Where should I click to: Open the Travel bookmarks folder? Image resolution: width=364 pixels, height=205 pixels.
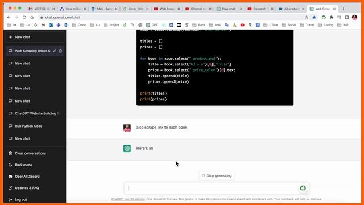click(307, 25)
